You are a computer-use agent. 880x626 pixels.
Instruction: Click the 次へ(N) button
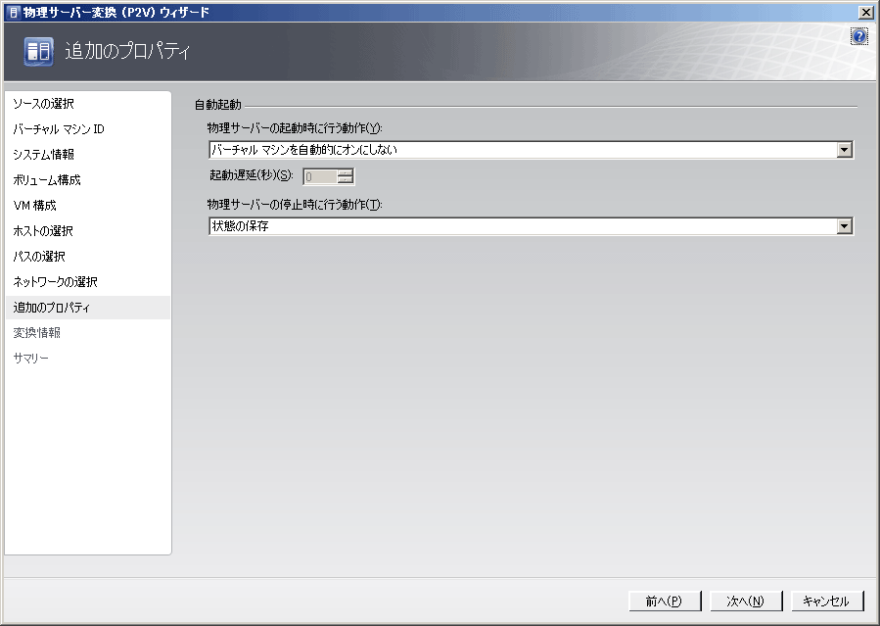(745, 602)
